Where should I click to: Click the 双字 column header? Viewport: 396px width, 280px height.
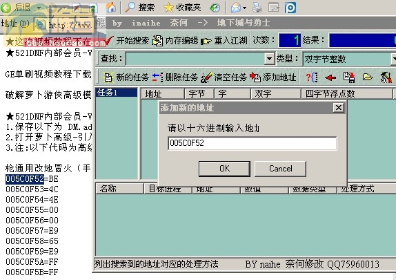click(x=276, y=94)
